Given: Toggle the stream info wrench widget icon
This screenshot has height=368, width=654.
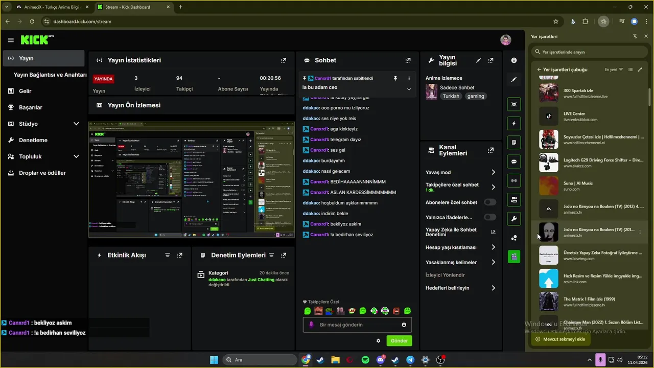Looking at the screenshot, I should click(514, 219).
